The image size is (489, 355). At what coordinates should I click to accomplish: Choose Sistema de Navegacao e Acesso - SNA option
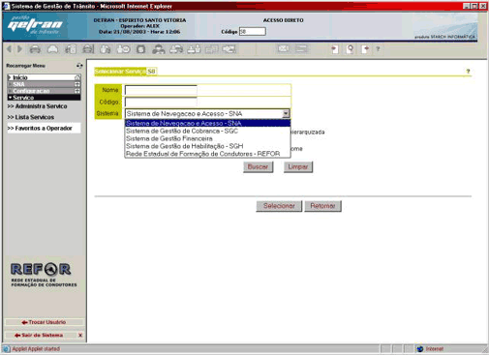(207, 123)
